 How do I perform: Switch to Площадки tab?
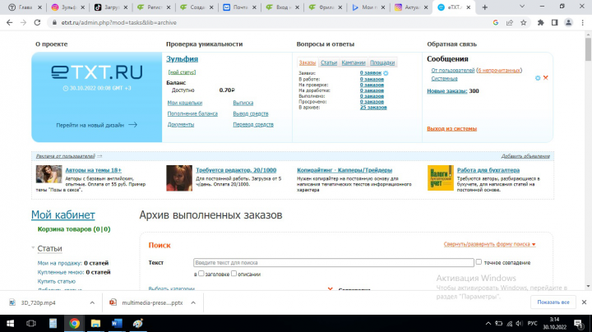pos(382,62)
